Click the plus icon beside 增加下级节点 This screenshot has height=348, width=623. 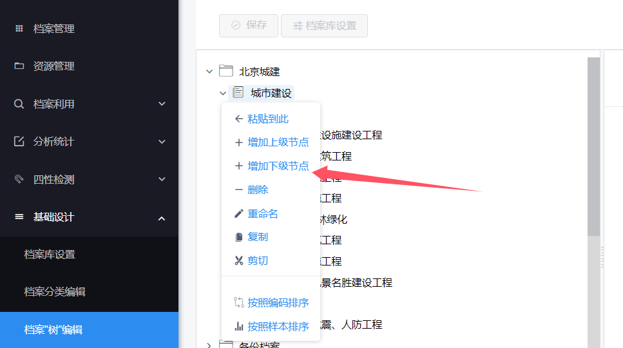(239, 166)
